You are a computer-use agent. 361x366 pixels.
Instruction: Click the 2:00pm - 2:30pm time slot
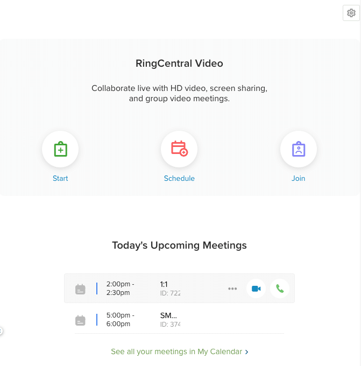coord(121,288)
